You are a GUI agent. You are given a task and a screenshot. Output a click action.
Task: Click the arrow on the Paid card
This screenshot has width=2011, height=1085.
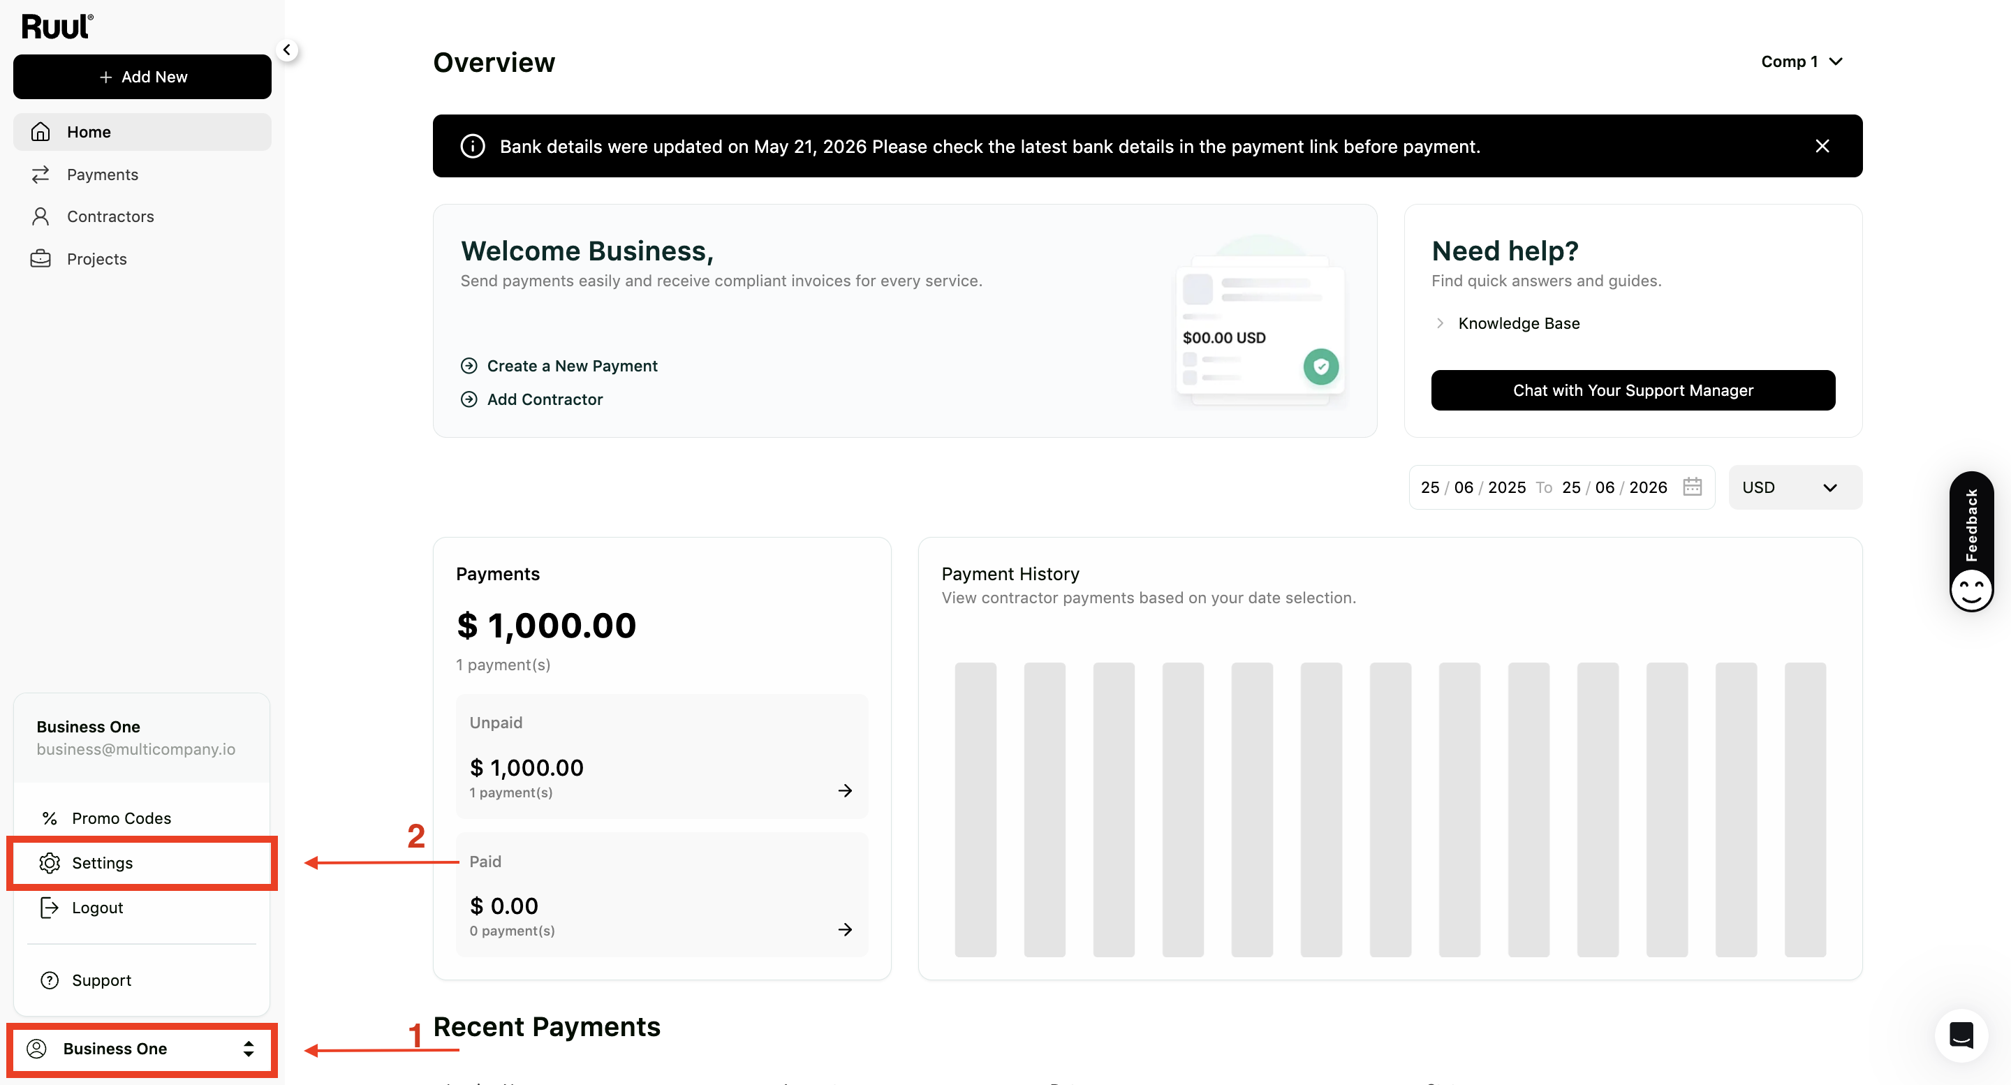tap(845, 929)
